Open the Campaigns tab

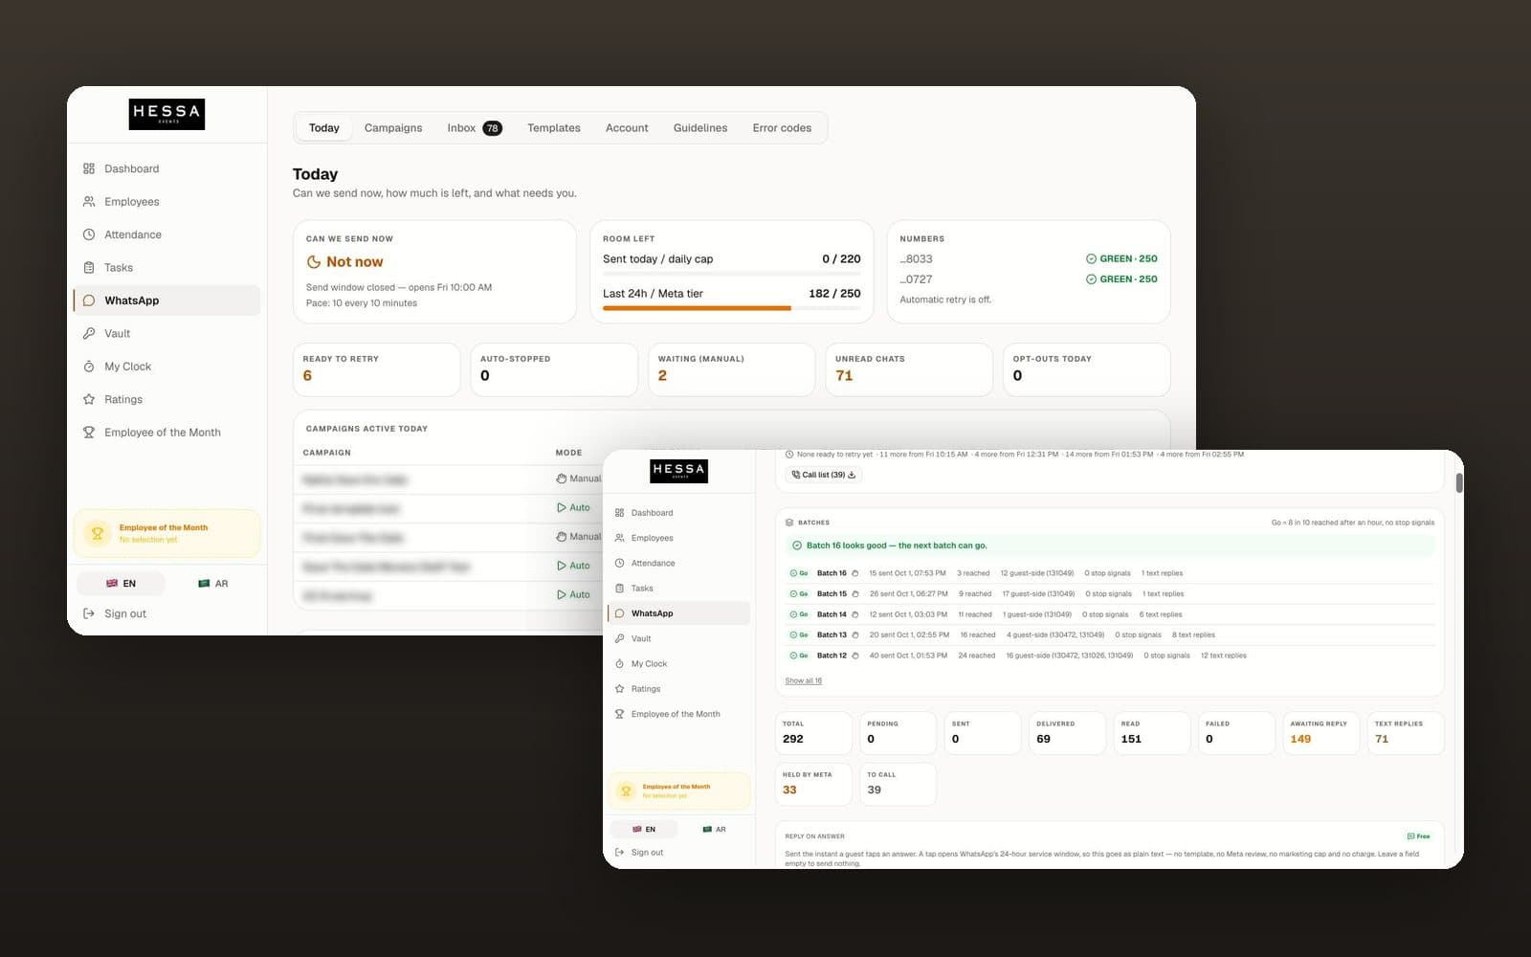(393, 128)
